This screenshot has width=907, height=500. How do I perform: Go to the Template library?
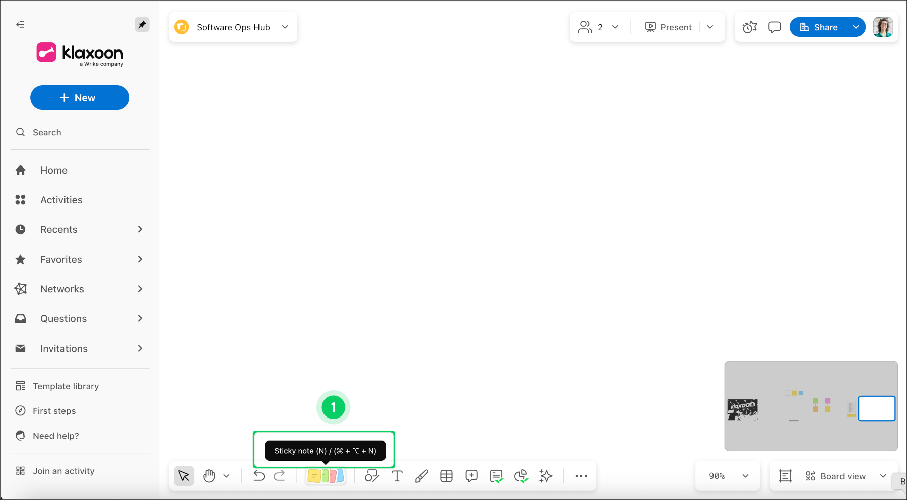point(66,386)
